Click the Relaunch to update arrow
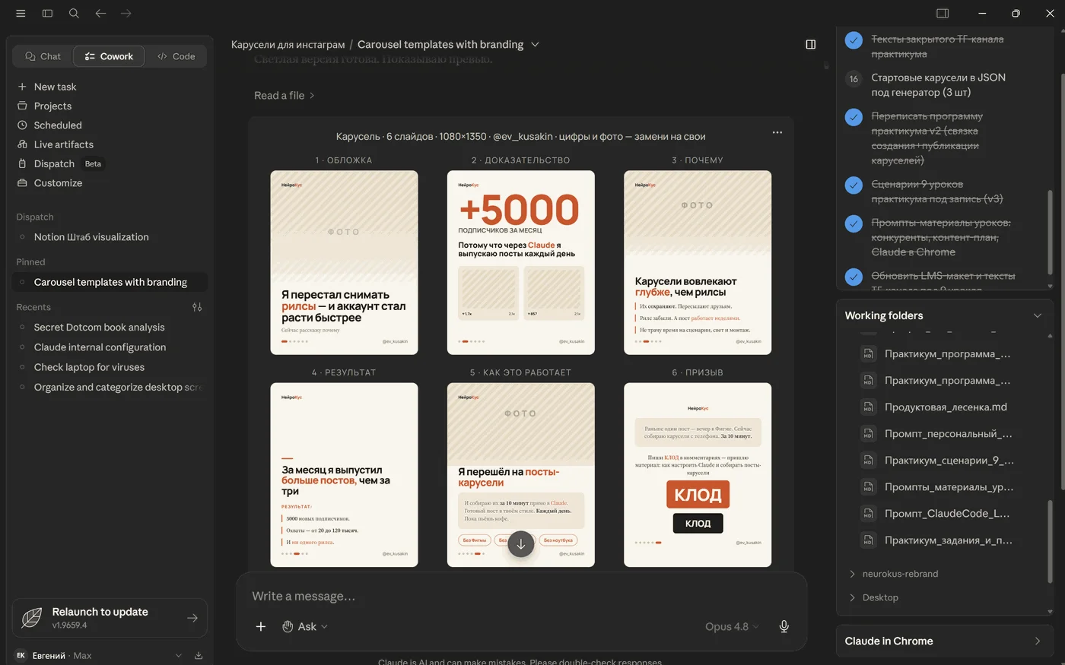This screenshot has height=665, width=1065. 192,618
